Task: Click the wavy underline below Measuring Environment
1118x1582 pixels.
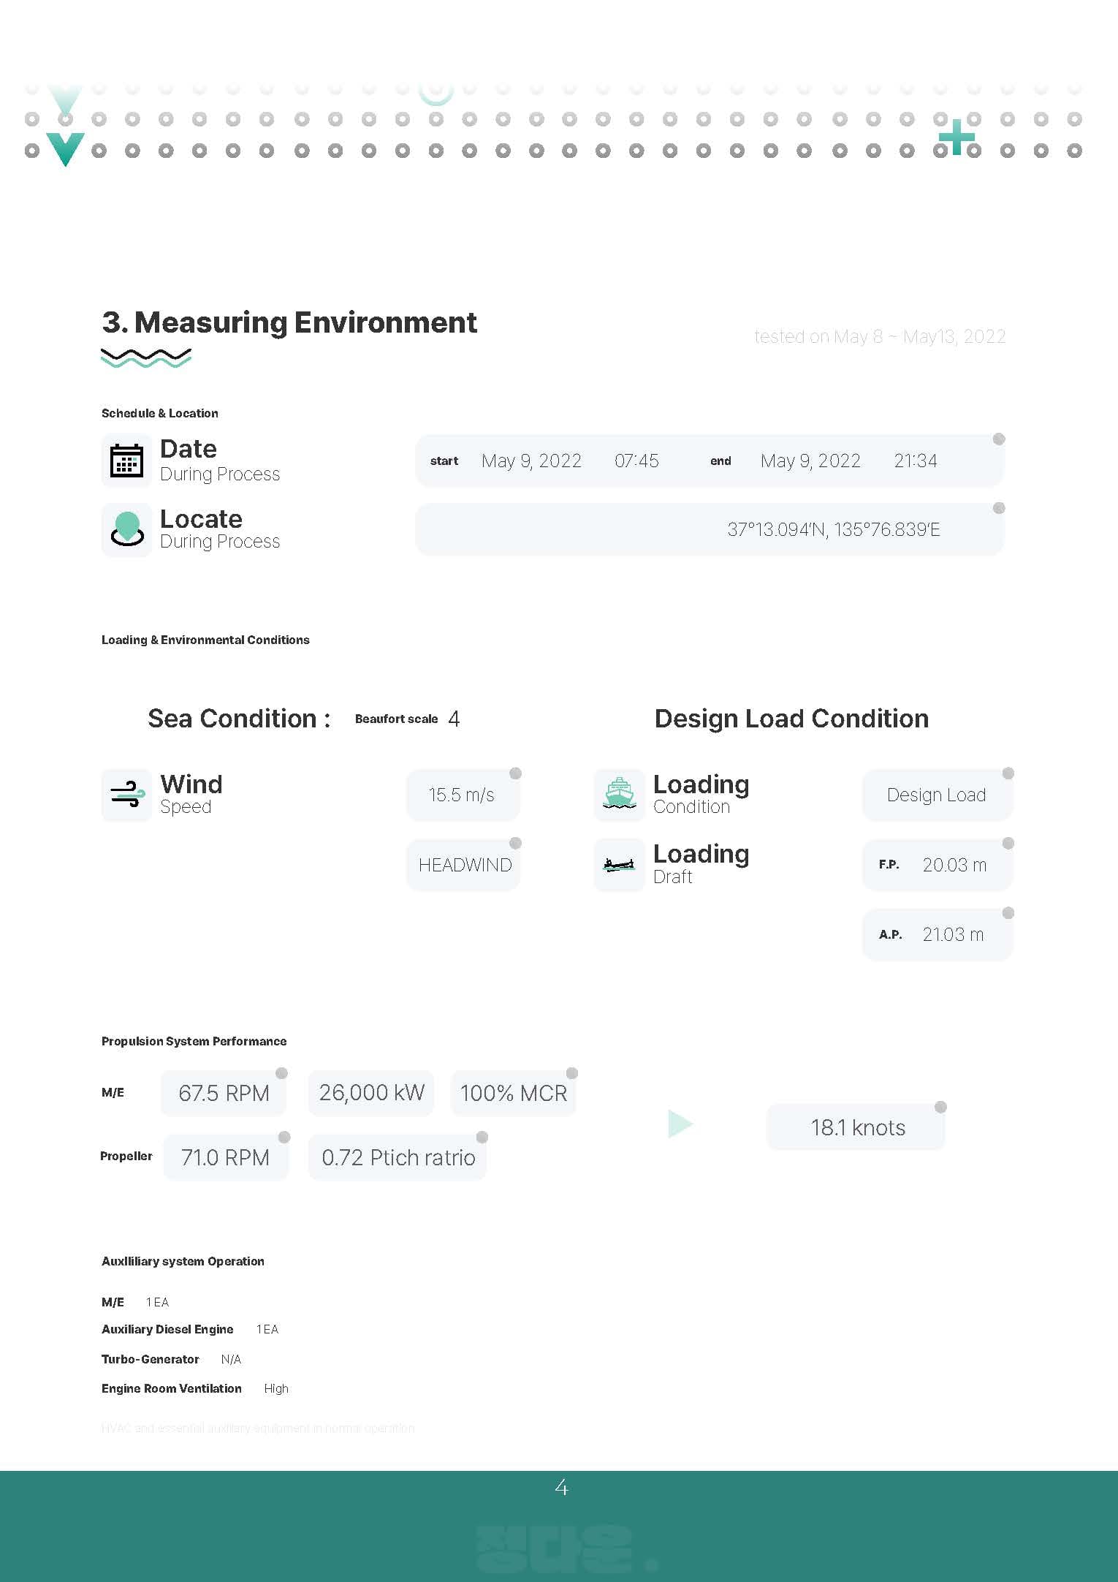Action: pos(146,358)
